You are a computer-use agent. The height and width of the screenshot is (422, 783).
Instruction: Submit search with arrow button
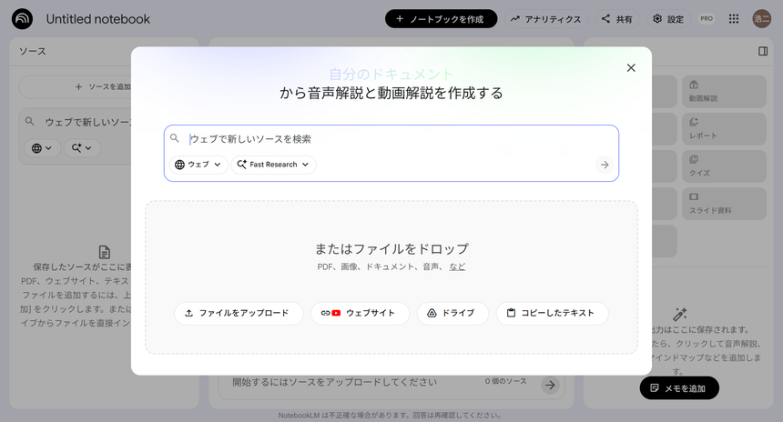point(604,165)
